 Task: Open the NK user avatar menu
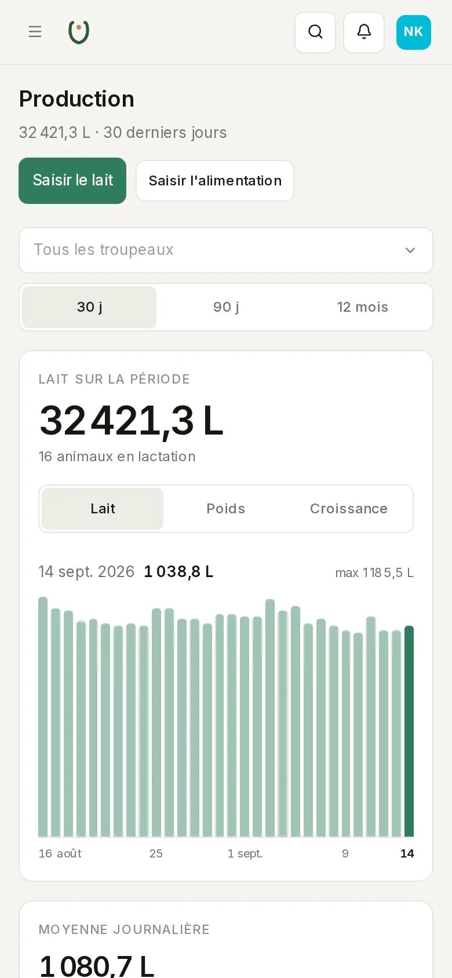tap(414, 32)
